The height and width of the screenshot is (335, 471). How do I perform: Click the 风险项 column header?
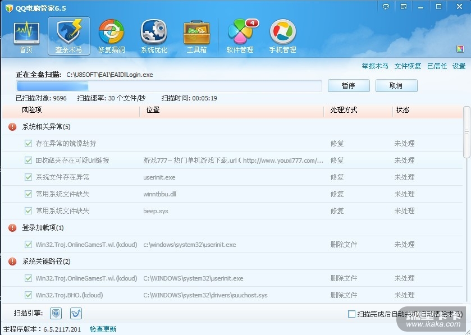(31, 110)
